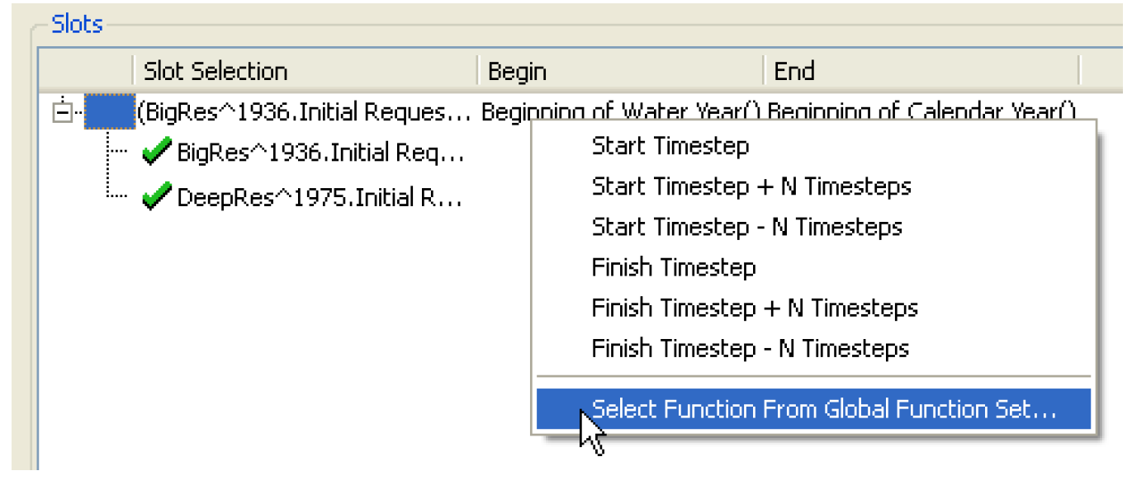Pick Finish Timestep menu entry
The width and height of the screenshot is (1132, 485).
coord(673,267)
